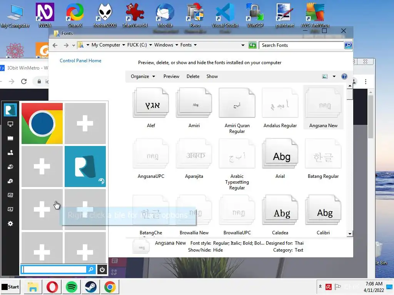Open the NVDA desktop shortcut
394x295 pixels.
point(45,15)
